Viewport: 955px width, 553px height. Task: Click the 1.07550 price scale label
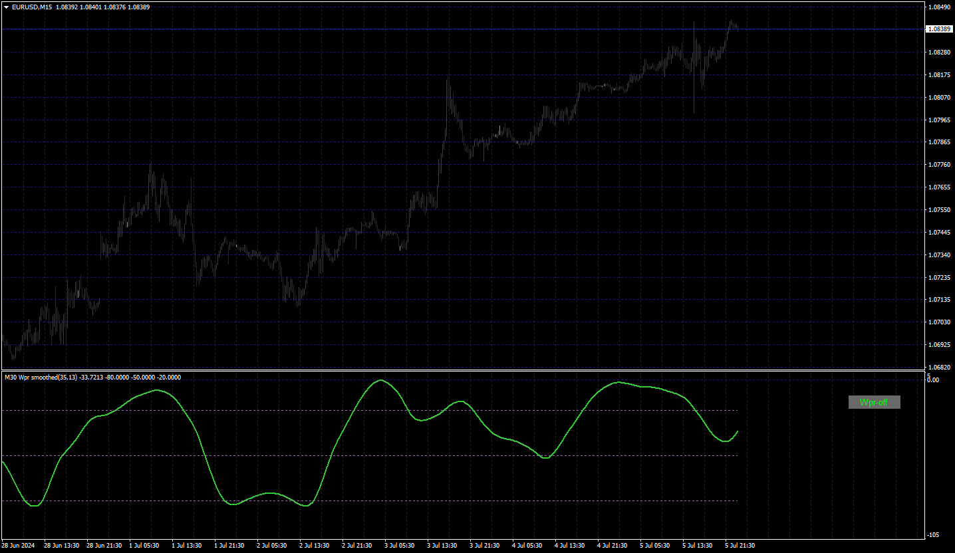[x=939, y=210]
